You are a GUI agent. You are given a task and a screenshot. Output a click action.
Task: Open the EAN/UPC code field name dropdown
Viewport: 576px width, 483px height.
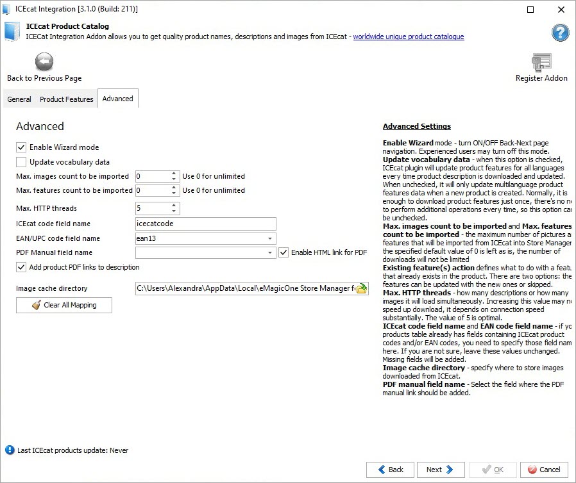pos(270,238)
